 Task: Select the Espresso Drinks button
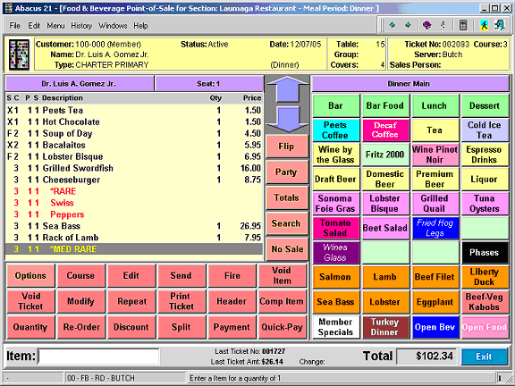point(485,155)
